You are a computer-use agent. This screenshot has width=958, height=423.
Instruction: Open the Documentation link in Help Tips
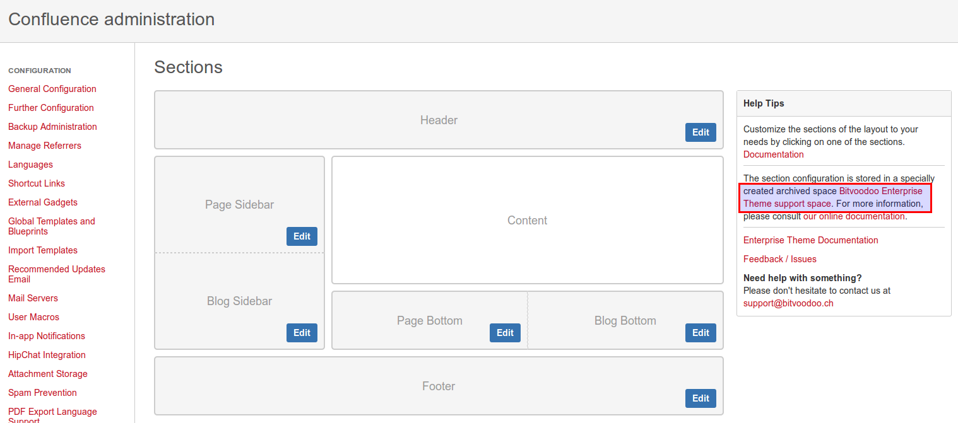point(773,154)
